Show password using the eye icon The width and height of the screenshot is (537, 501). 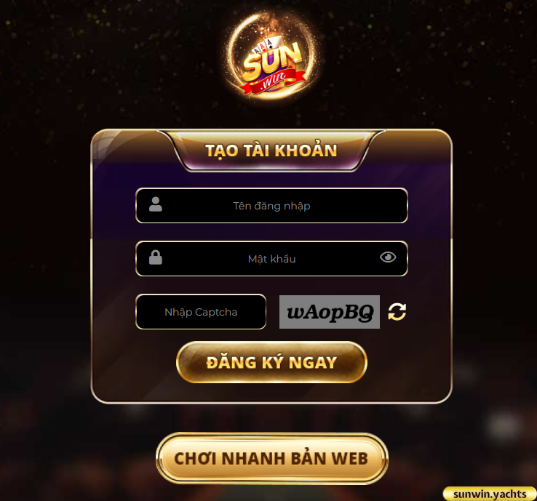388,257
